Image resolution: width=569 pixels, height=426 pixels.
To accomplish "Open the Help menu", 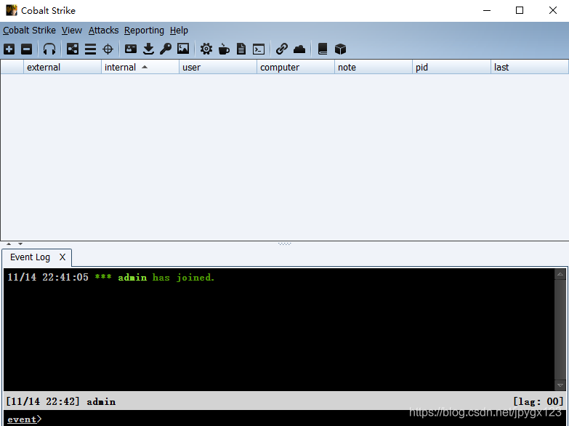I will click(179, 31).
